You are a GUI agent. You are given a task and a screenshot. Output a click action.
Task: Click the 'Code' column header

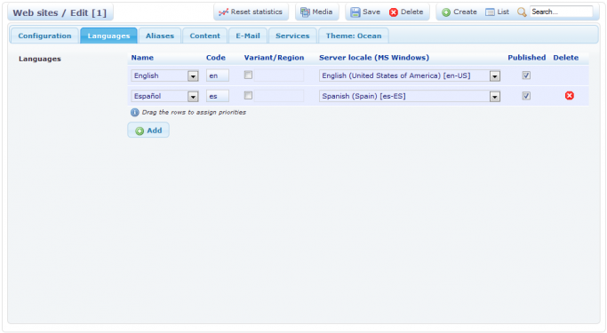coord(216,58)
